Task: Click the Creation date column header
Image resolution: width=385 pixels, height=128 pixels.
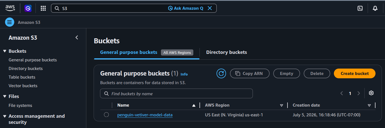Action: tap(306, 105)
